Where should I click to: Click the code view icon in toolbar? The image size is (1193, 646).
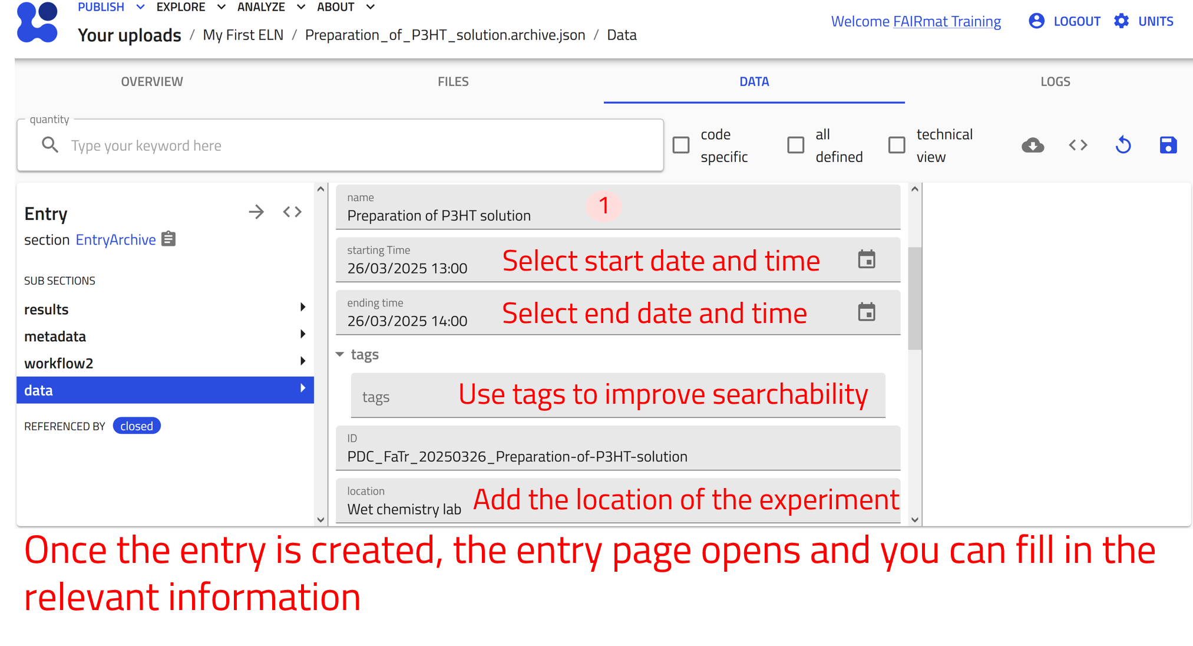pyautogui.click(x=1078, y=145)
